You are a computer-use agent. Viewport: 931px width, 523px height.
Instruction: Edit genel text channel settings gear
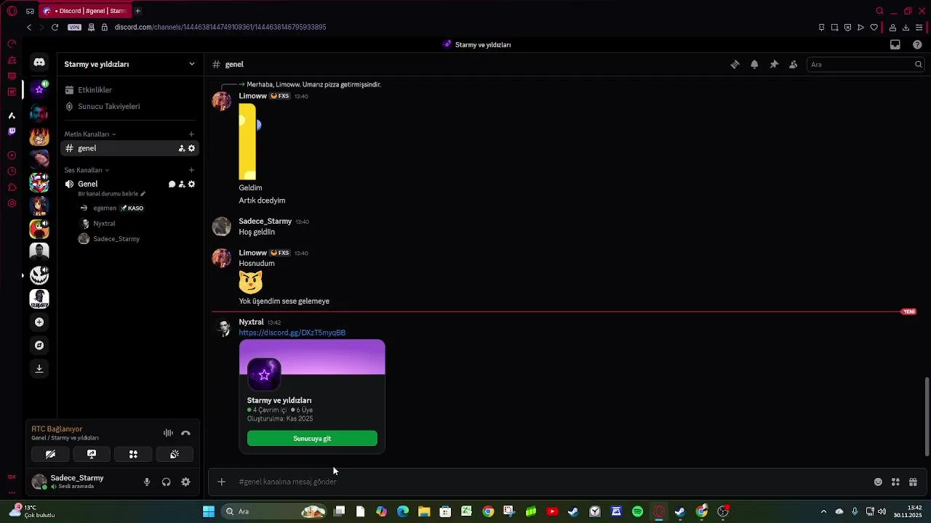[x=191, y=148]
